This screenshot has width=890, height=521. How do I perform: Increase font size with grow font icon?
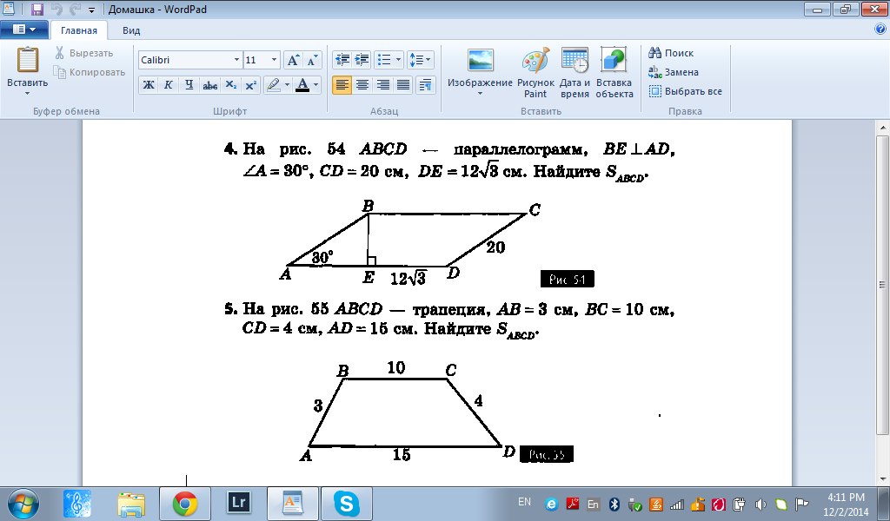pyautogui.click(x=294, y=61)
